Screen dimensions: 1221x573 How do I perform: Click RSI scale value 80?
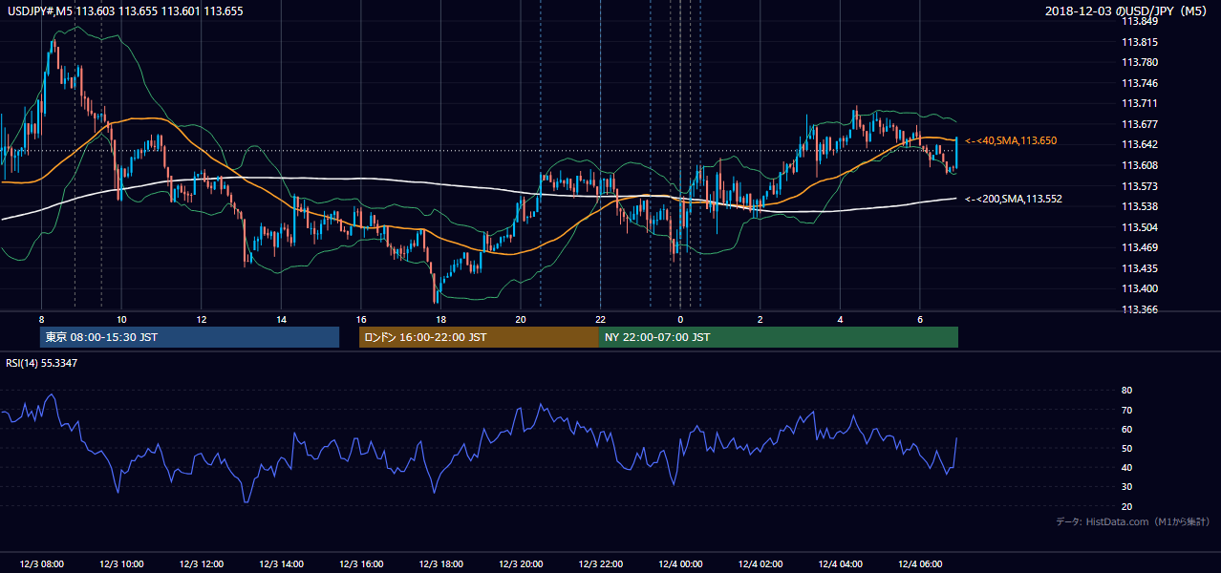click(1126, 391)
